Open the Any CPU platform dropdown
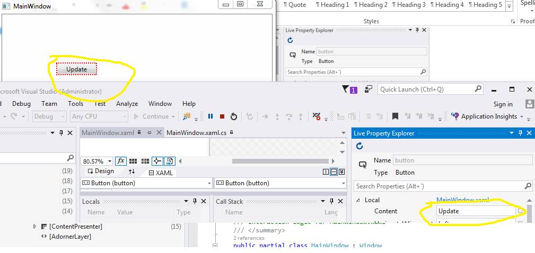 pos(126,116)
